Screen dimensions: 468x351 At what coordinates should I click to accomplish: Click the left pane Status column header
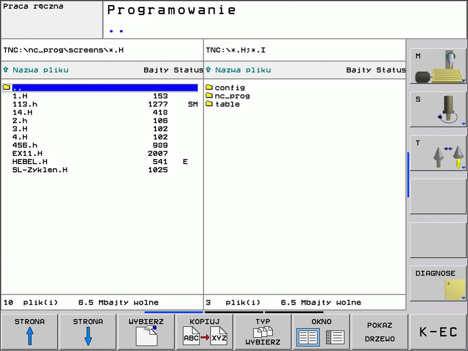coord(188,70)
